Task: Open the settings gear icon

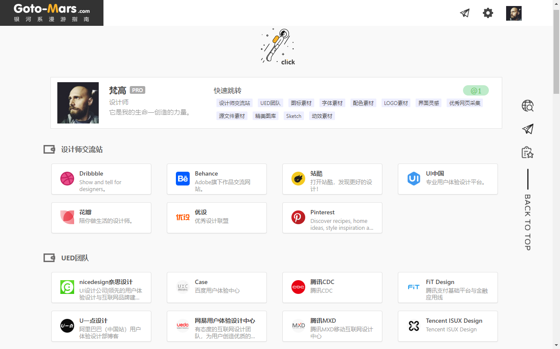Action: [488, 13]
